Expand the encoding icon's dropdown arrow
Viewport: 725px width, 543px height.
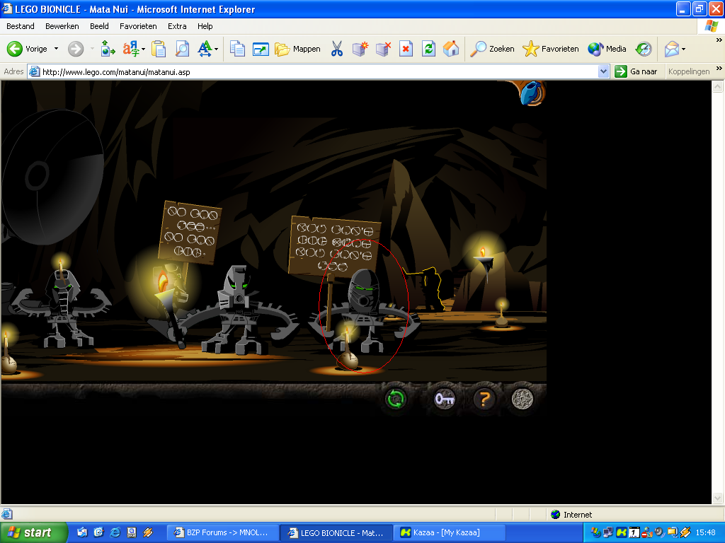(x=143, y=49)
